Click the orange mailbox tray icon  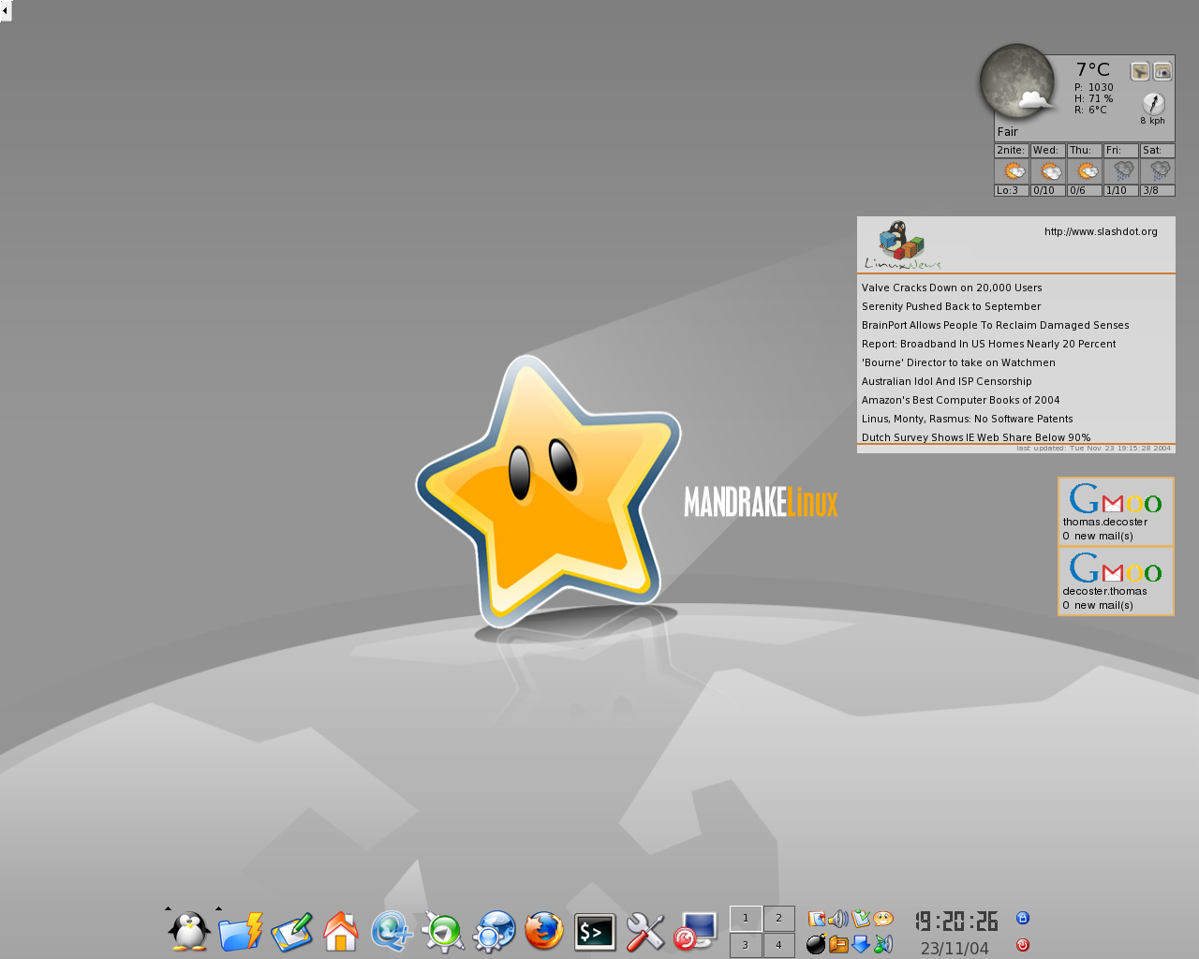coord(838,944)
